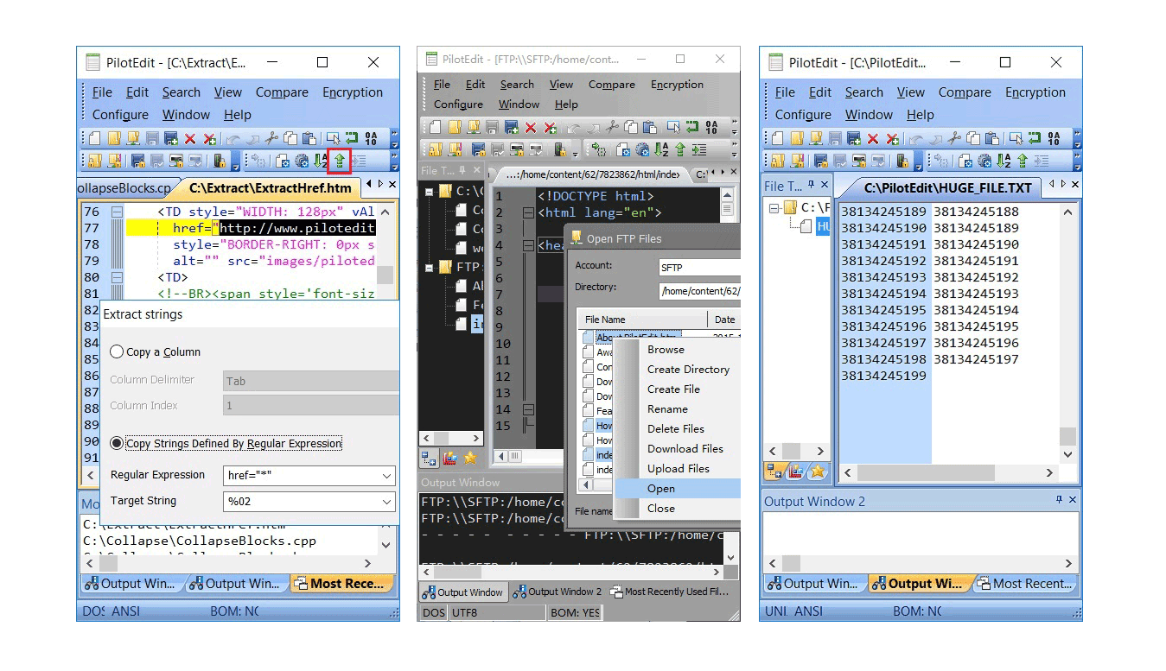Viewport: 1166px width, 671px height.
Task: Click vertical scrollbar thumb in ExtractHref editor
Action: pos(385,275)
